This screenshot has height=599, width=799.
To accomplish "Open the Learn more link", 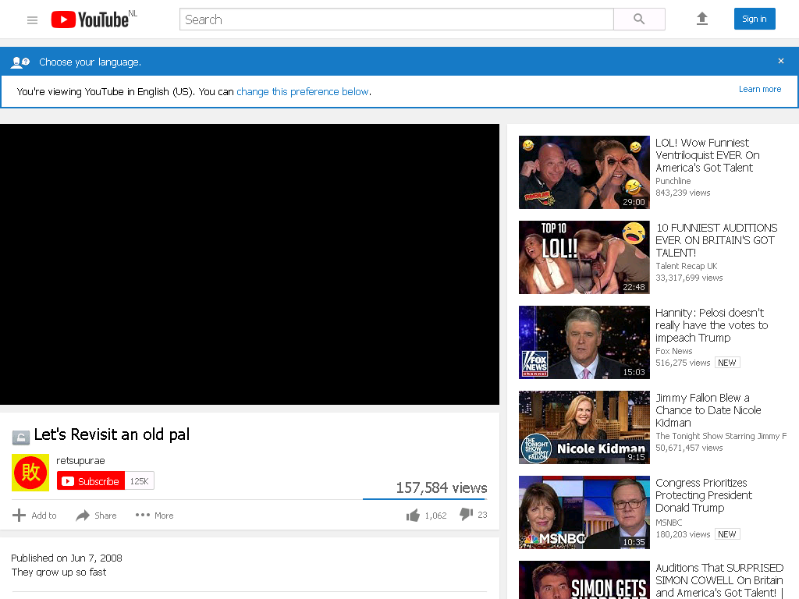I will click(760, 89).
